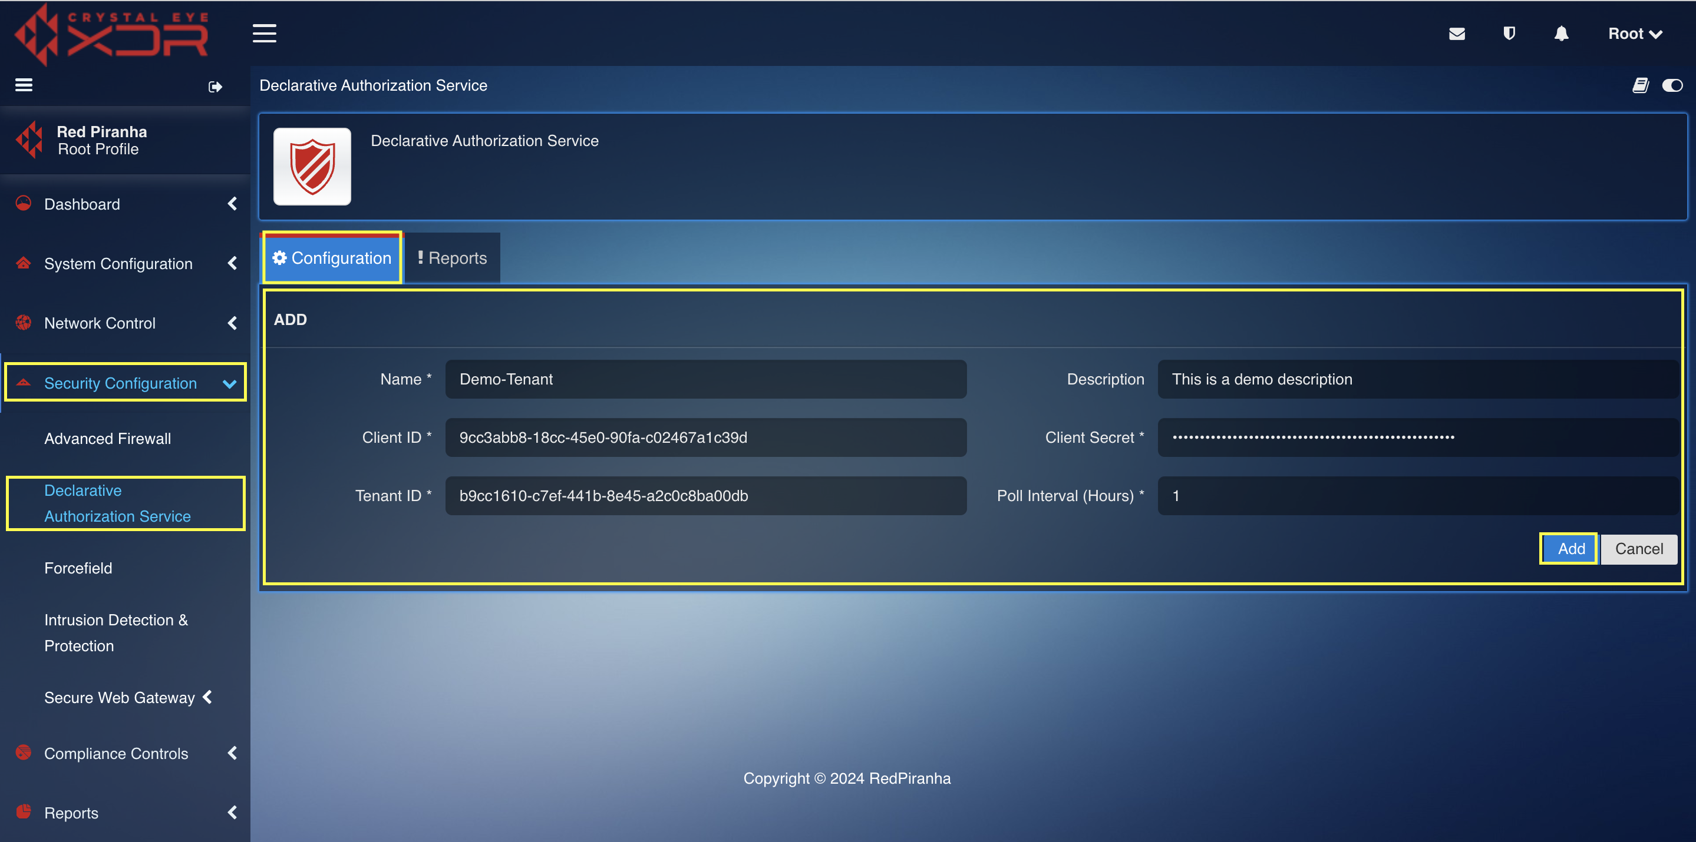Click Network Control globe icon
The width and height of the screenshot is (1696, 842).
(23, 322)
